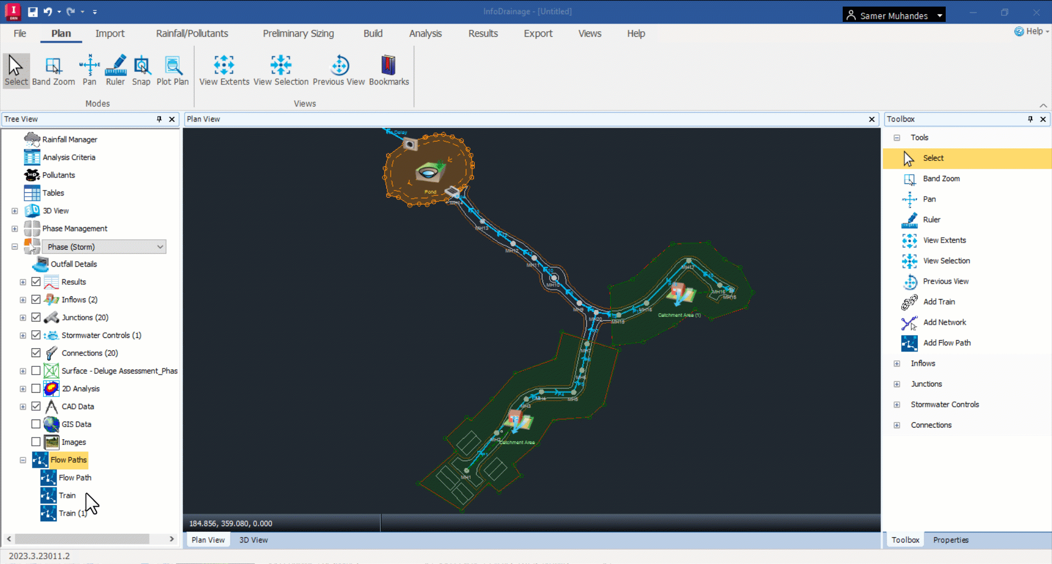This screenshot has width=1052, height=564.
Task: Go to Previous View via the ribbon
Action: click(339, 71)
